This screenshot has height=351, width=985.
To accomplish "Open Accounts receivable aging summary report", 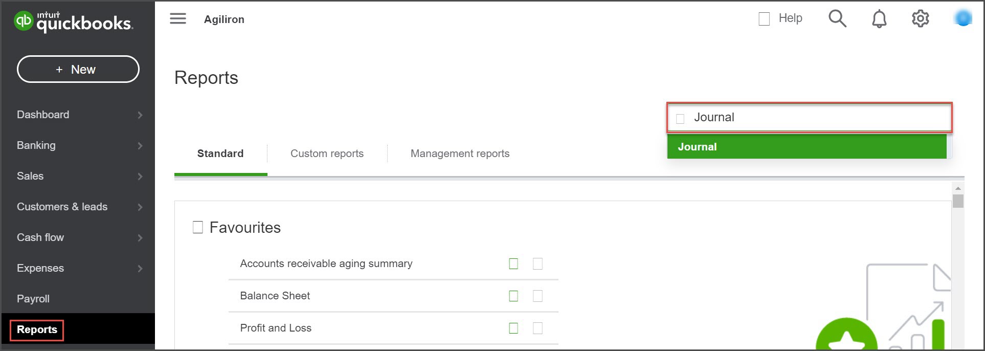I will pos(326,264).
